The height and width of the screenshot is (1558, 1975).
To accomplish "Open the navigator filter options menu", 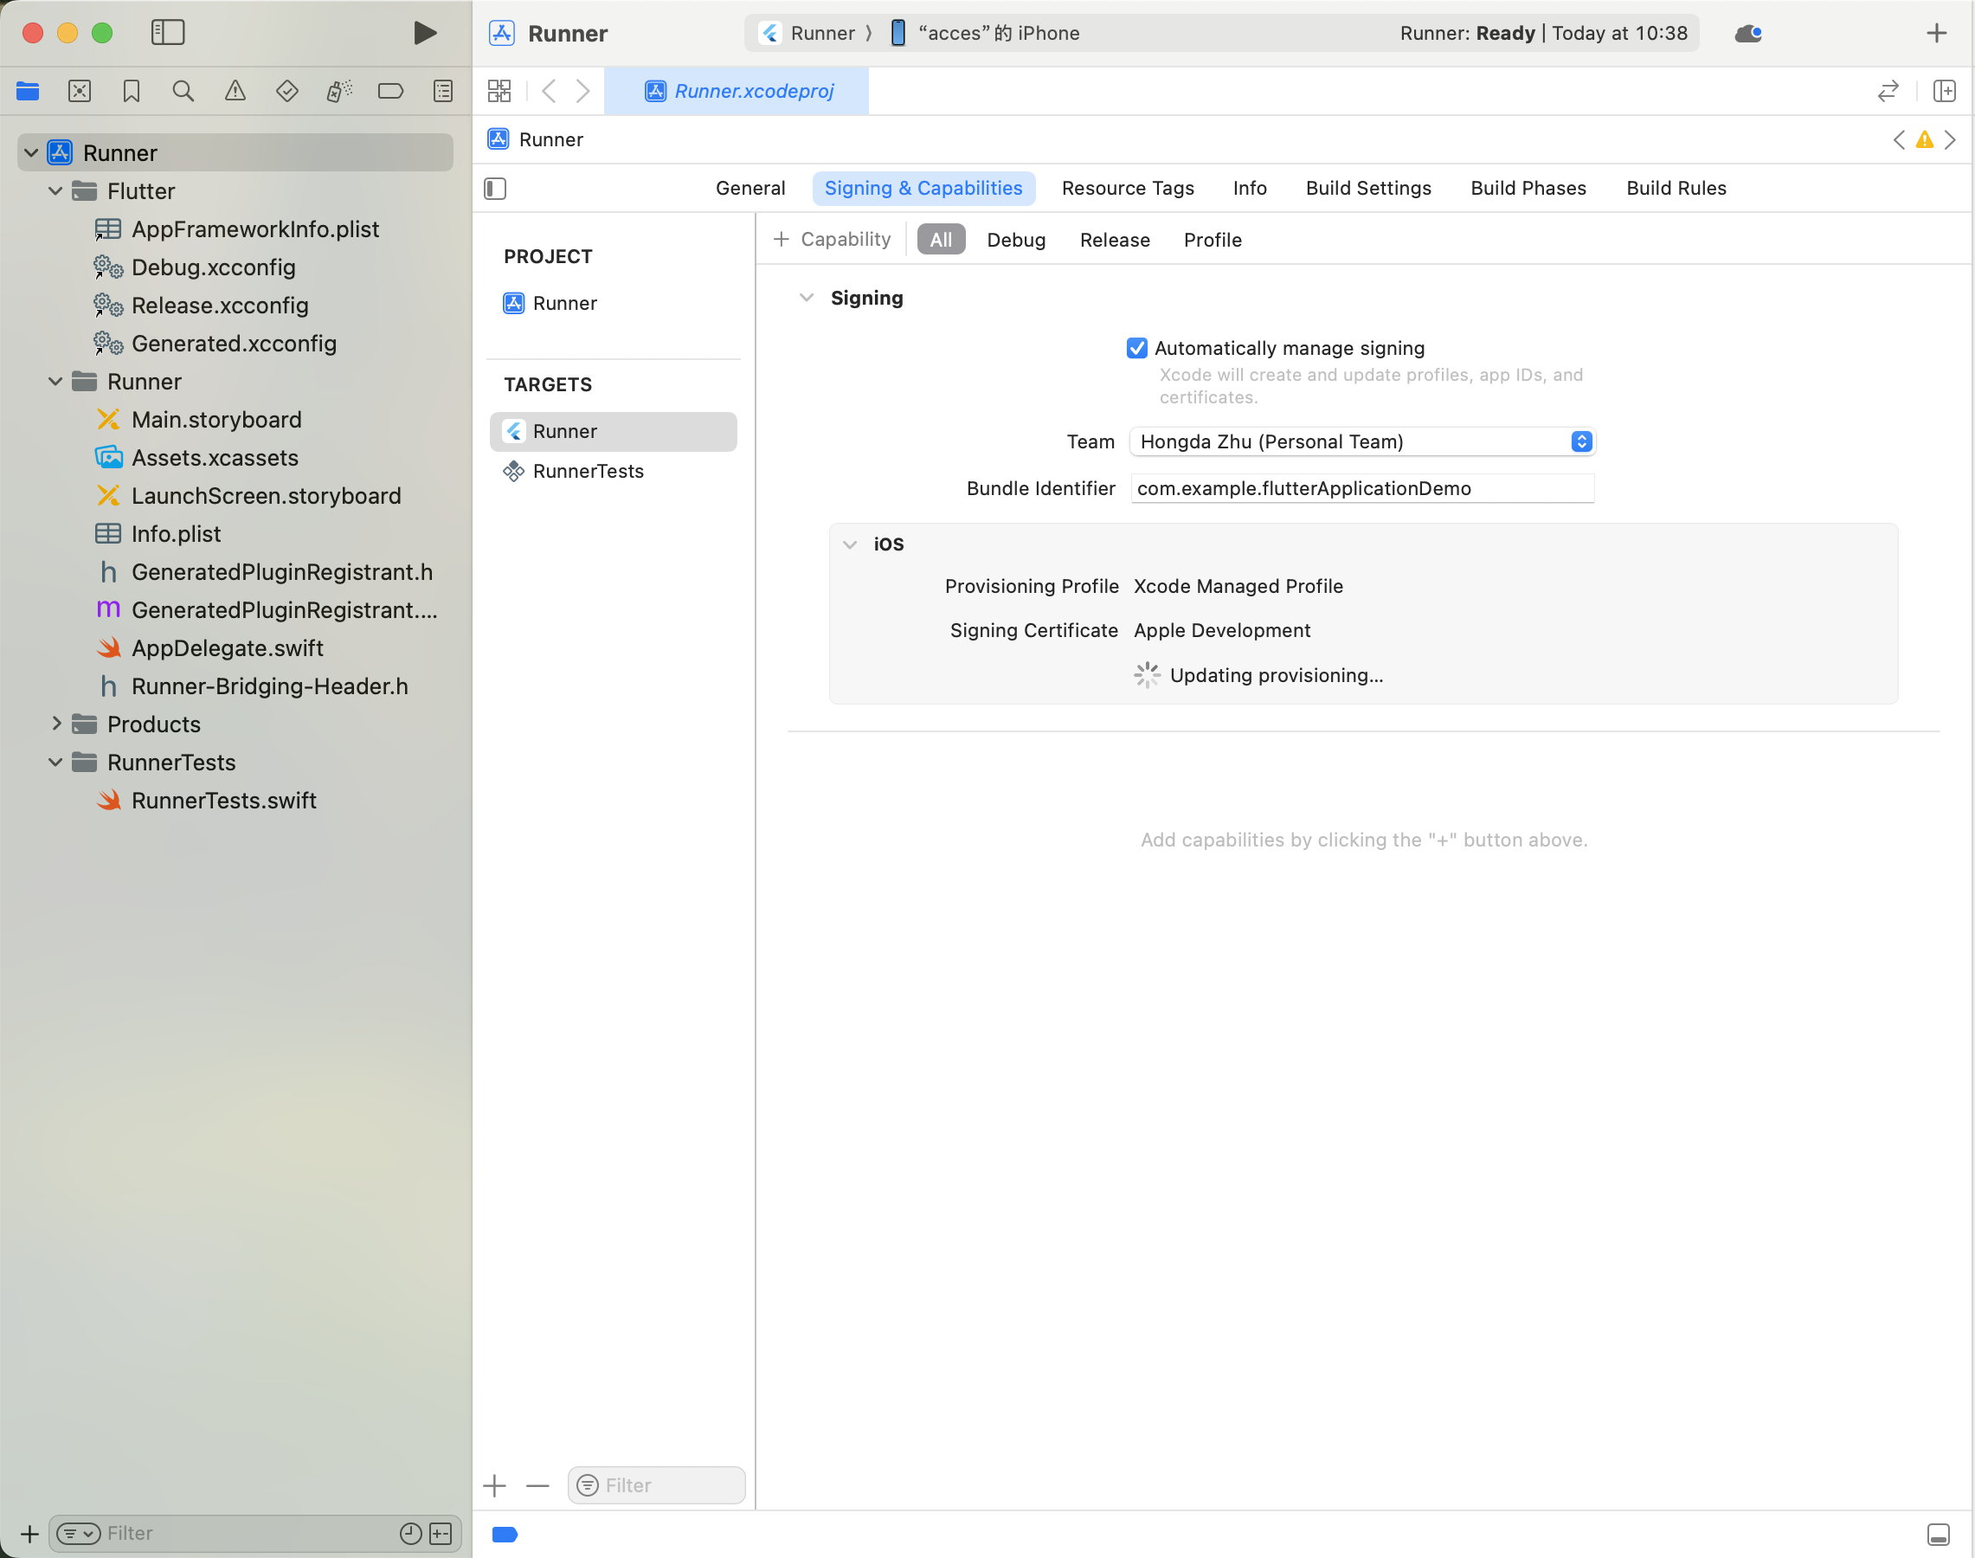I will point(79,1535).
